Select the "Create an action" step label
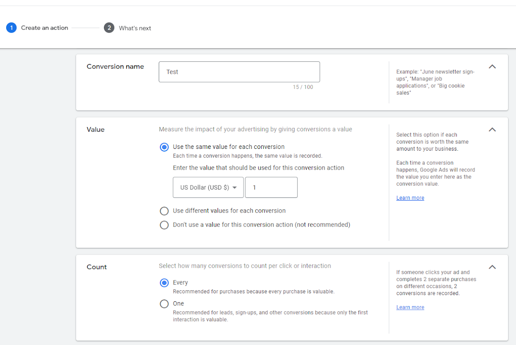Viewport: 516px width, 345px height. [44, 28]
